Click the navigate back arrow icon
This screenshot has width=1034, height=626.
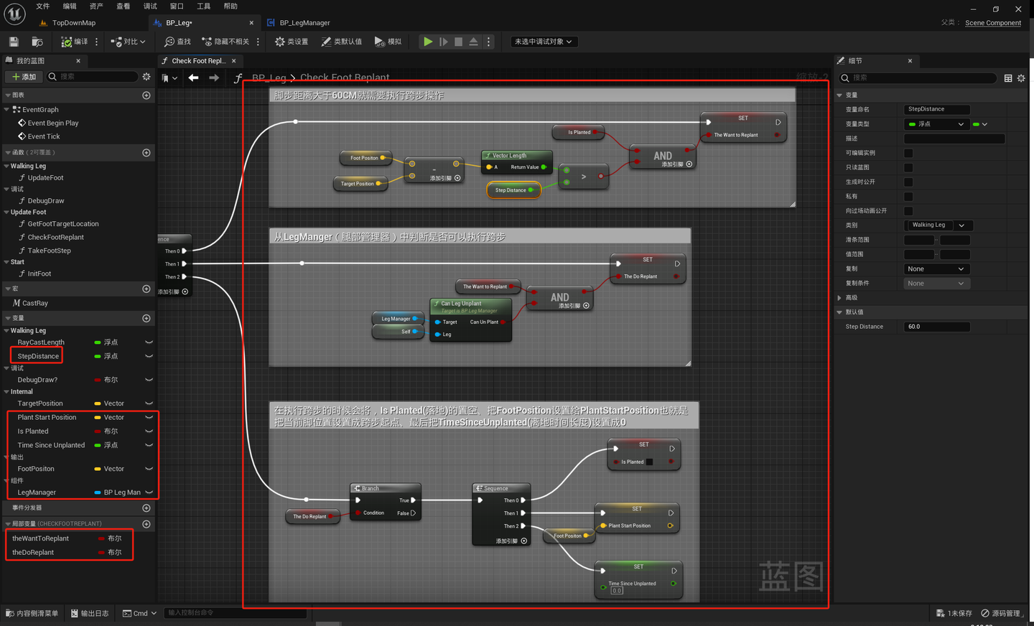(193, 78)
